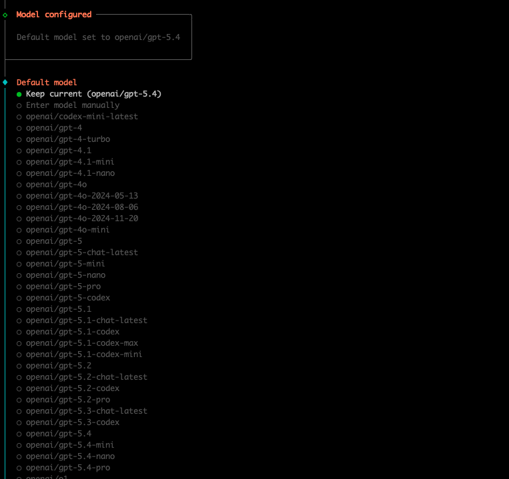Select the openai/gpt-4.1-mini model
Screen dimensions: 509x479
70,162
